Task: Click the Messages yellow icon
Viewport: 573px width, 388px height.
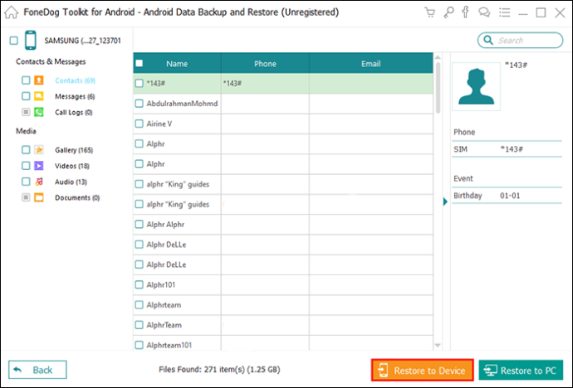Action: click(39, 96)
